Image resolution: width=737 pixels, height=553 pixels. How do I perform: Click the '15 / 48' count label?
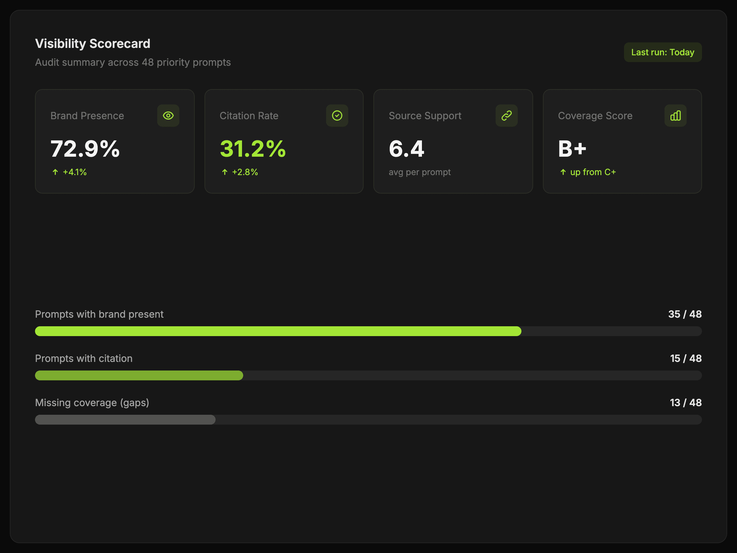click(x=686, y=358)
